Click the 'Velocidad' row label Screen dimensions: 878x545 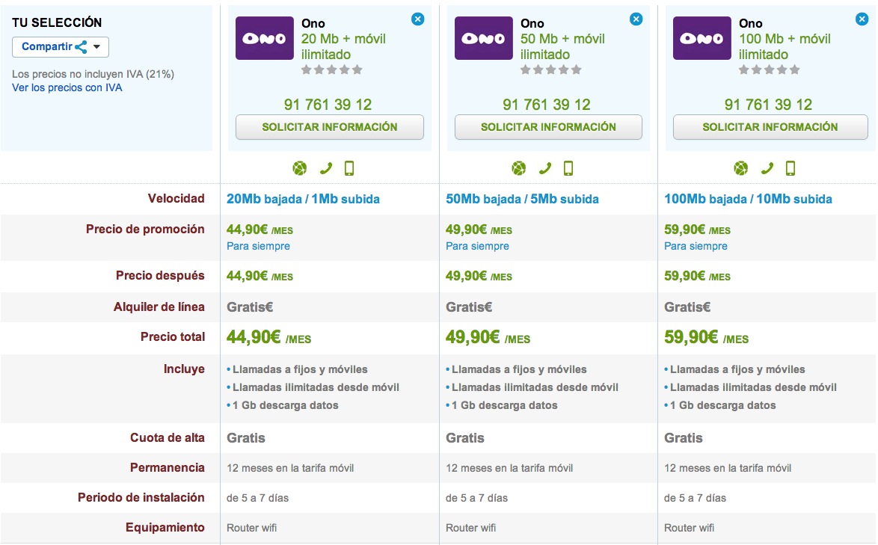coord(176,199)
